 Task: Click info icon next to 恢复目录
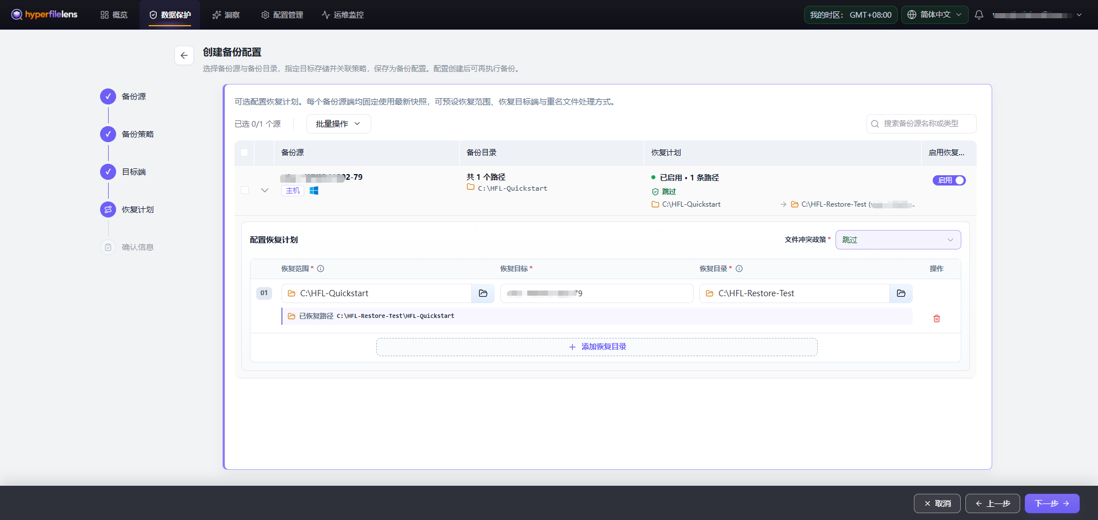pyautogui.click(x=739, y=269)
